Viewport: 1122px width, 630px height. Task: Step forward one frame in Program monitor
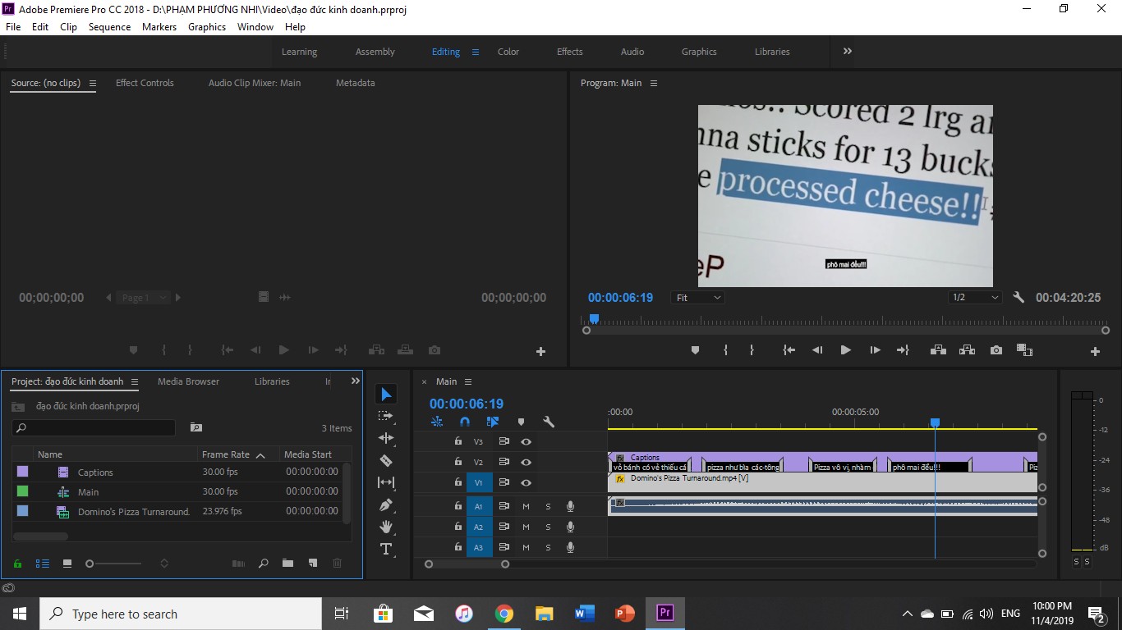click(875, 350)
